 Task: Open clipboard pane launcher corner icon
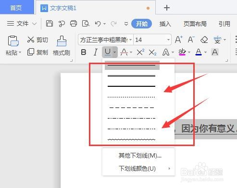tap(72, 60)
